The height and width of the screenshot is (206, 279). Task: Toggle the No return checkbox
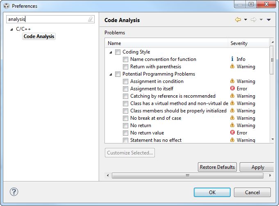pos(126,125)
